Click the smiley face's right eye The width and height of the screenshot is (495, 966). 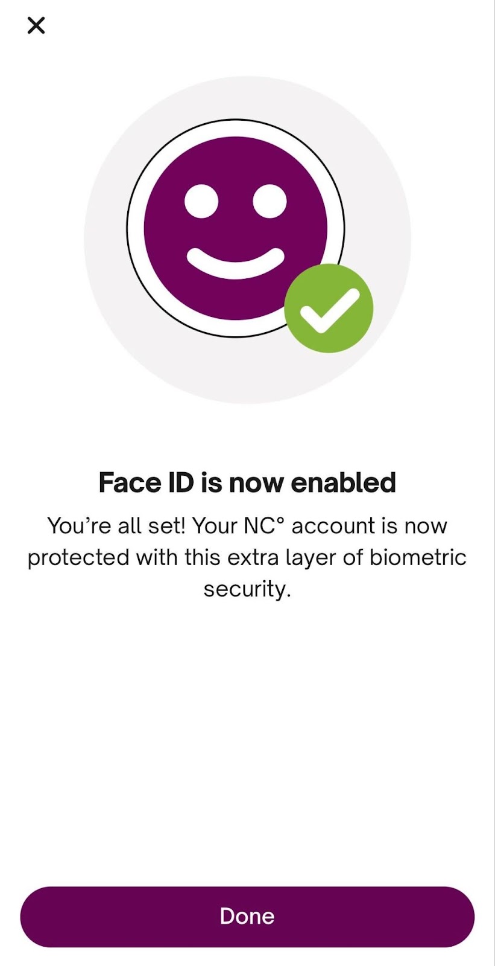270,201
